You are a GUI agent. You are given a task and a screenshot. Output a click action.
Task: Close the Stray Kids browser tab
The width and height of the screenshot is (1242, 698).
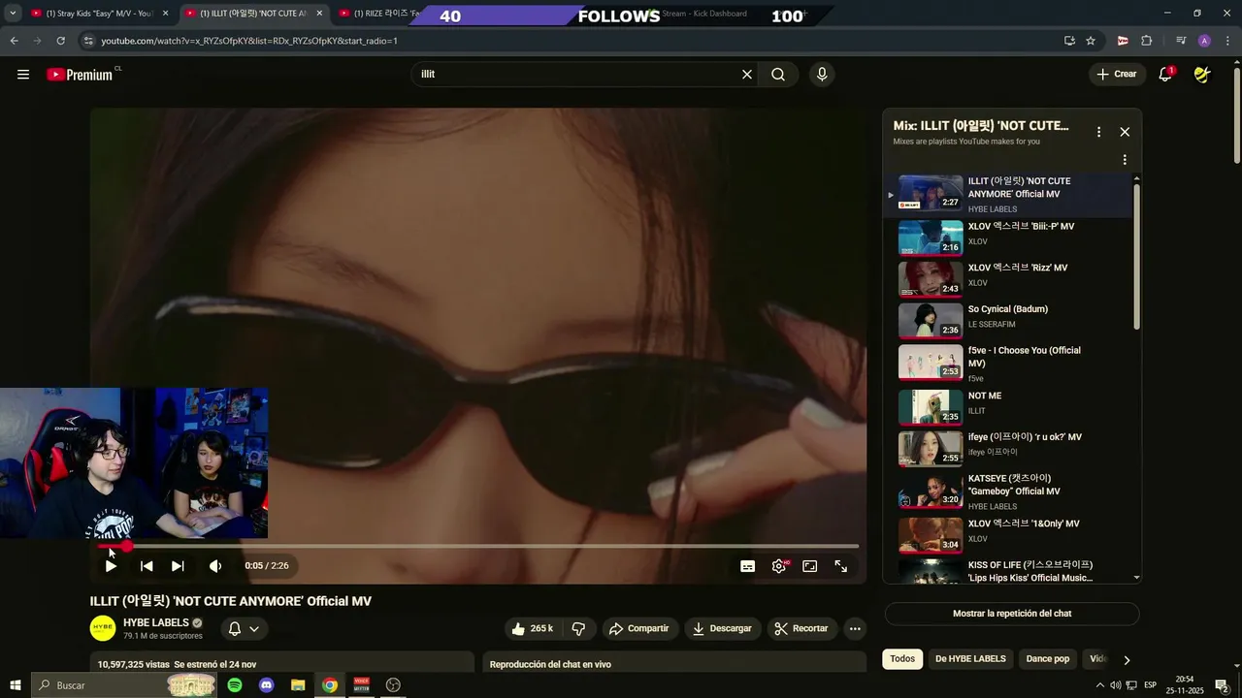pyautogui.click(x=165, y=14)
